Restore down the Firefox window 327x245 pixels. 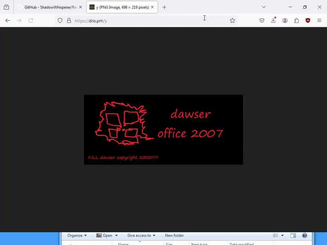[x=305, y=7]
